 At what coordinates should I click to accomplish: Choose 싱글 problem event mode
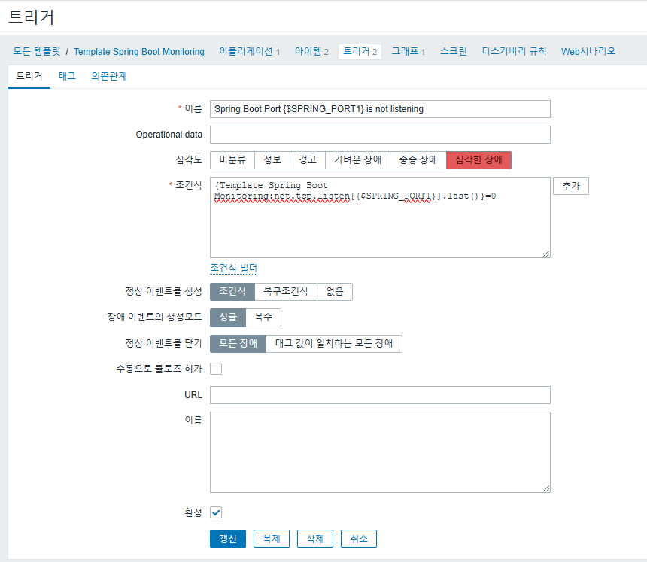pos(228,317)
